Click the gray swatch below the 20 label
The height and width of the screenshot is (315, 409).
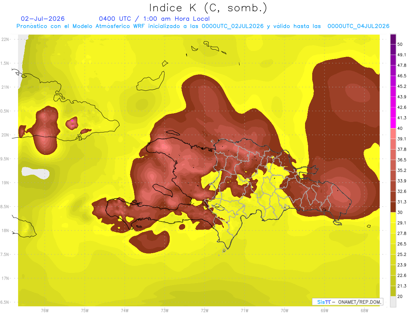(x=393, y=301)
